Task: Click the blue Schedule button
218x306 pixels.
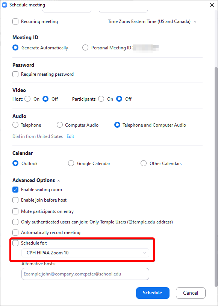Action: pos(153,293)
